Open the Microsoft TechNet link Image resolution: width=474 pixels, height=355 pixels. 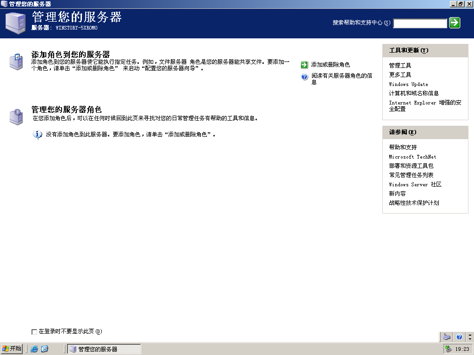412,157
